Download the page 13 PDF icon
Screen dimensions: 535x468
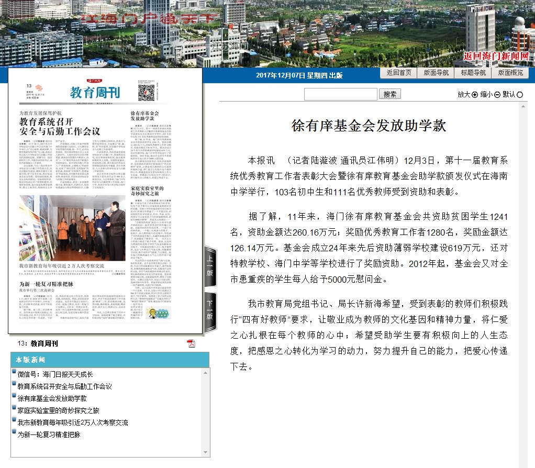pos(191,343)
